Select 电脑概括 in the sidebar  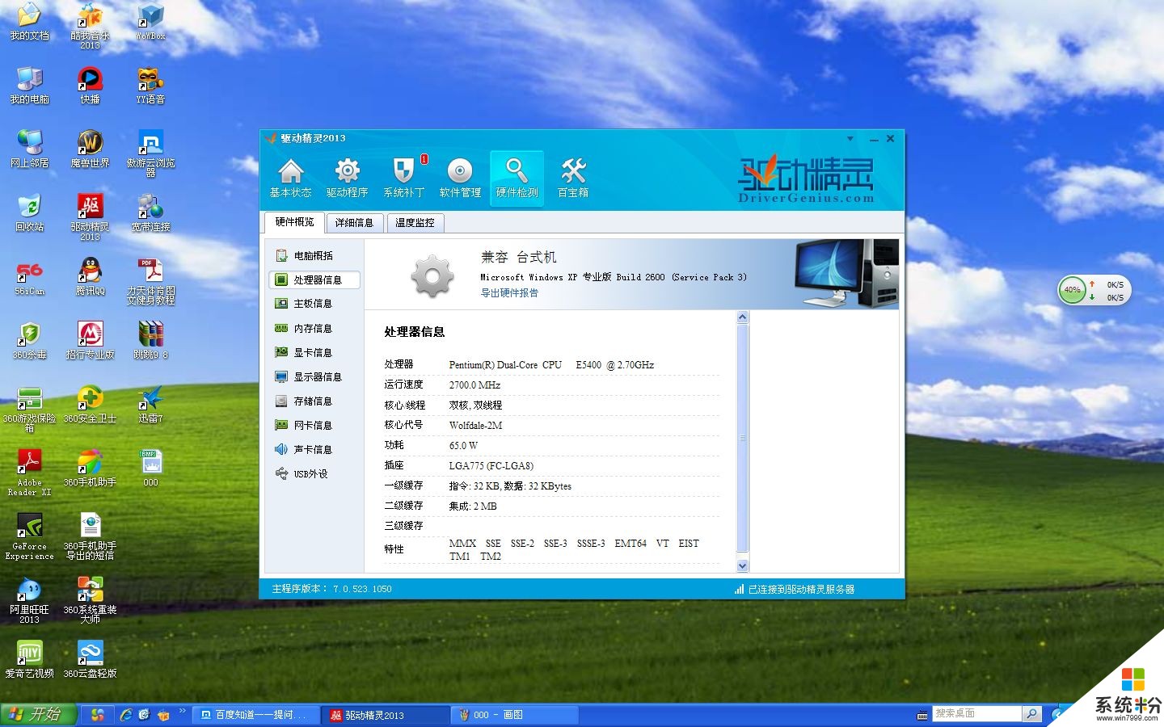pyautogui.click(x=314, y=255)
